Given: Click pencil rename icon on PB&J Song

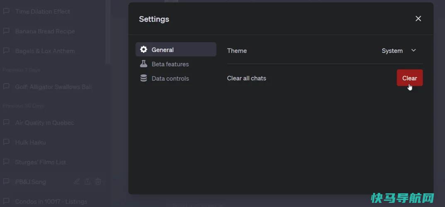Looking at the screenshot, I should pos(76,181).
